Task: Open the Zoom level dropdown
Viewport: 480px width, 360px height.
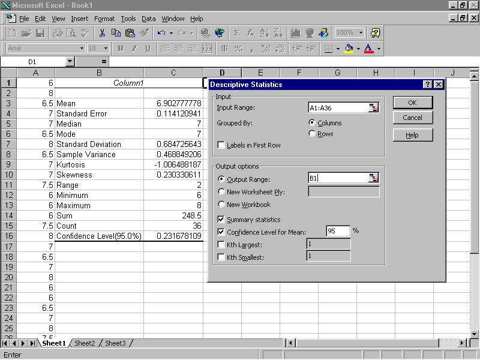Action: [359, 33]
